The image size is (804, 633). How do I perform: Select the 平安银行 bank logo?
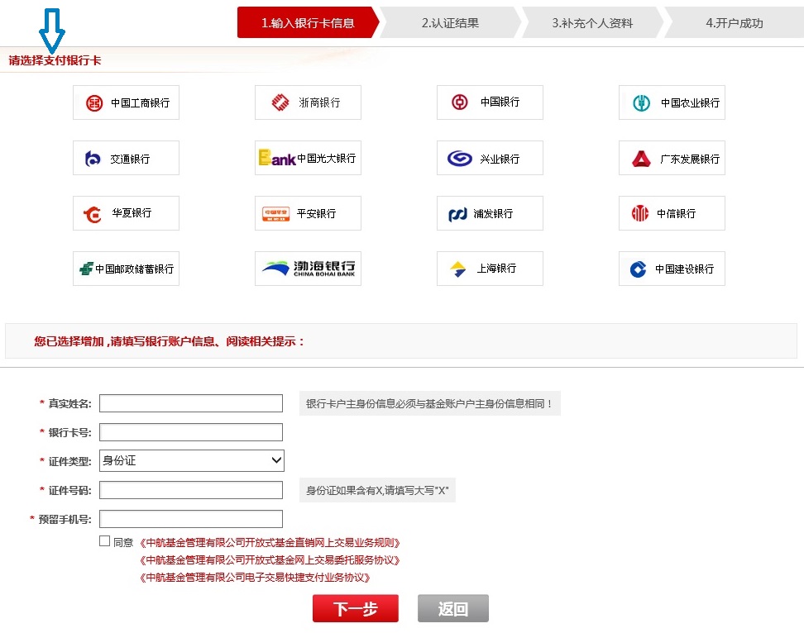pos(309,213)
